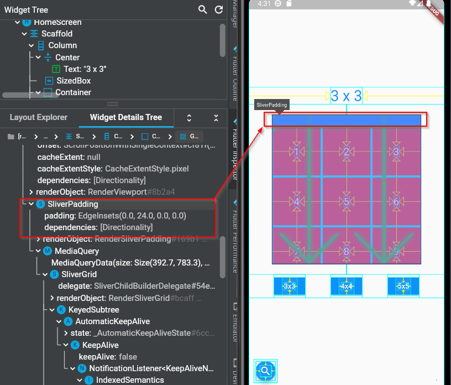The image size is (451, 385).
Task: Select the SizedBox tree row
Action: pyautogui.click(x=68, y=81)
